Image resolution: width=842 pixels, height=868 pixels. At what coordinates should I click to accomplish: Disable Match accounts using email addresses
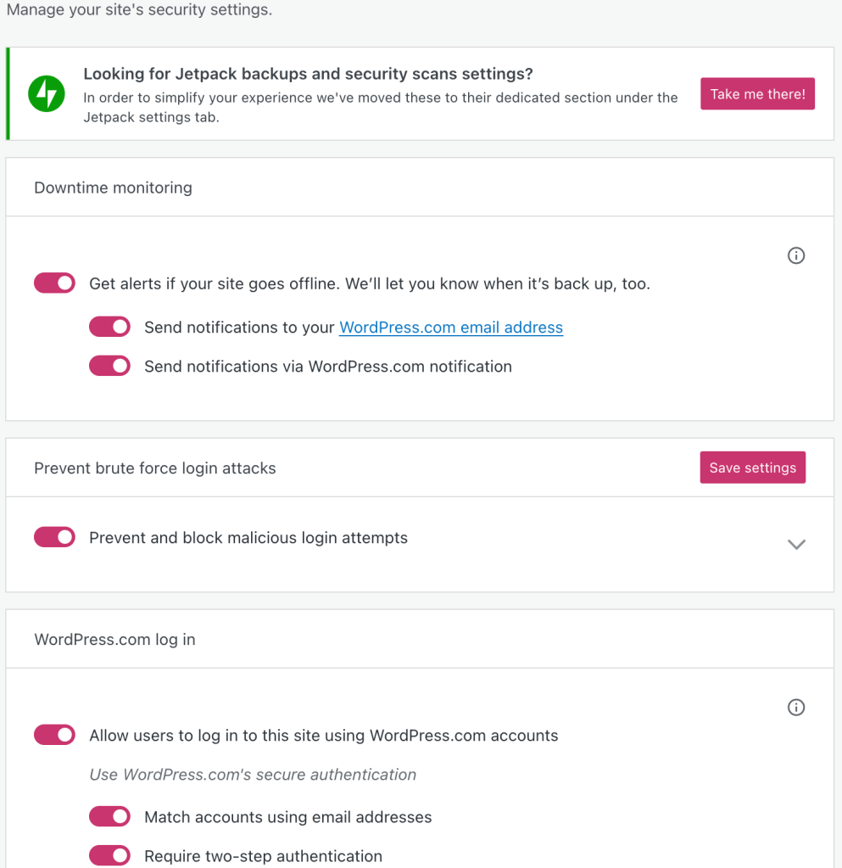pos(110,817)
